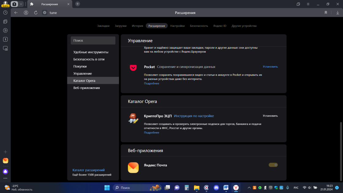
Task: Click the screenshot camera icon in sidebar
Action: (x=5, y=48)
